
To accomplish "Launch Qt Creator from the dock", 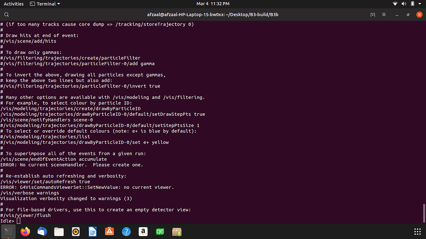I will [x=160, y=232].
